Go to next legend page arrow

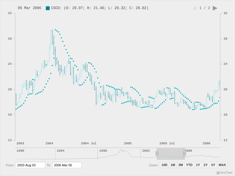coord(215,8)
